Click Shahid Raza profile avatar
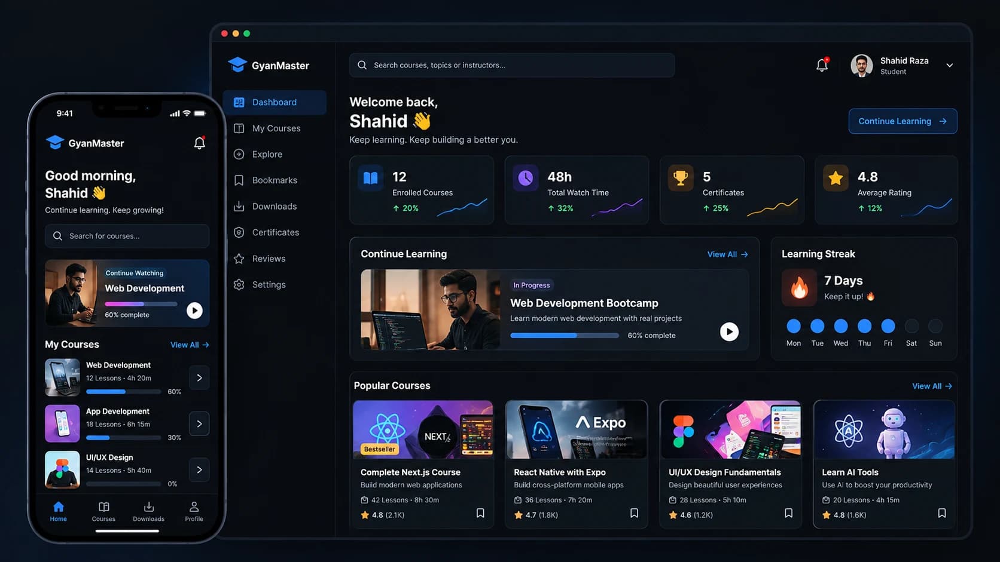This screenshot has height=562, width=1000. [862, 66]
